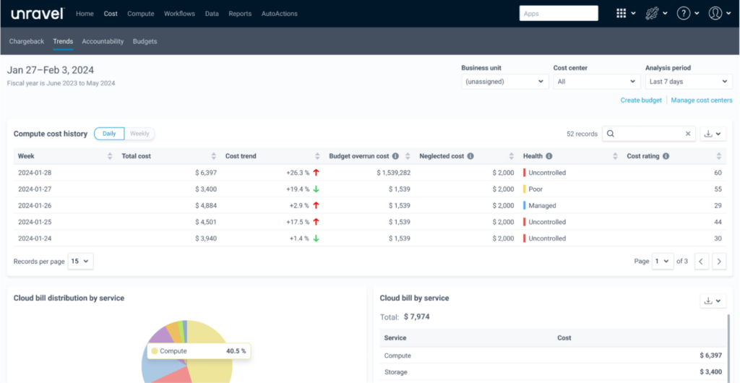This screenshot has width=740, height=383.
Task: Switch to Accountability tab
Action: pyautogui.click(x=103, y=41)
